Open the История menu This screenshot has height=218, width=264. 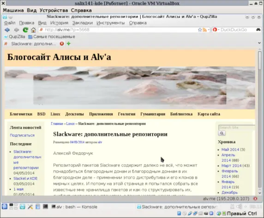[x=59, y=23]
